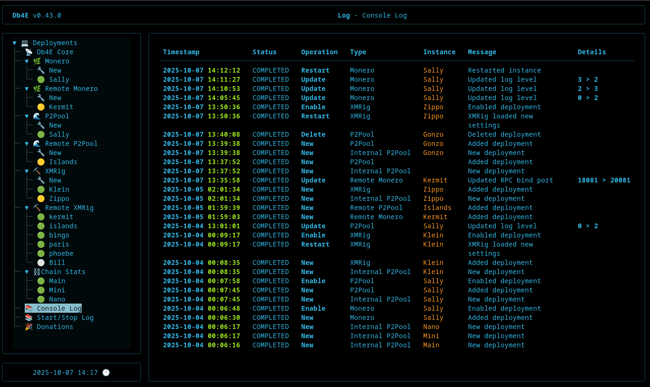Select the 14:12:12 Restart log row
Viewport: 650px width, 387px height.
click(315, 70)
